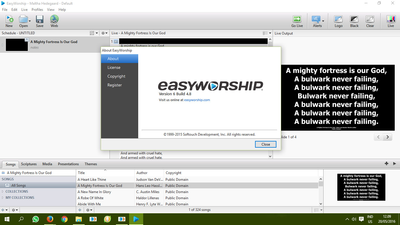Switch to the Media tab
The width and height of the screenshot is (400, 225).
pyautogui.click(x=47, y=164)
